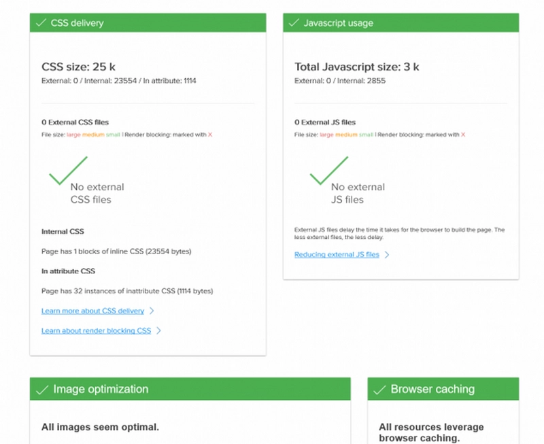Click the Total Javascript size: 3 k heading

click(x=356, y=67)
